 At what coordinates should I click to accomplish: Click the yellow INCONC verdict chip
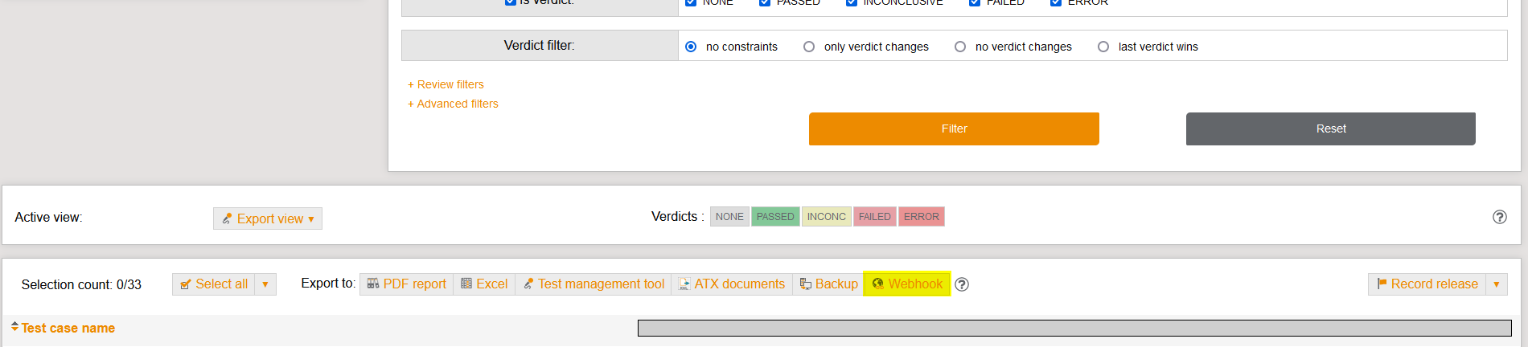(x=827, y=217)
